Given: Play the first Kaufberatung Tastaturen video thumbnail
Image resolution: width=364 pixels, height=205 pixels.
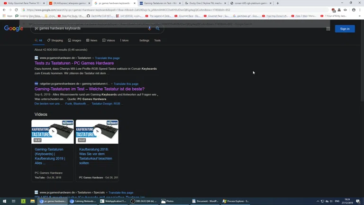Looking at the screenshot, I should click(53, 131).
